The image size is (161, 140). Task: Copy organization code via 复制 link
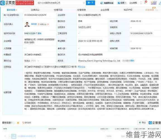39,33
